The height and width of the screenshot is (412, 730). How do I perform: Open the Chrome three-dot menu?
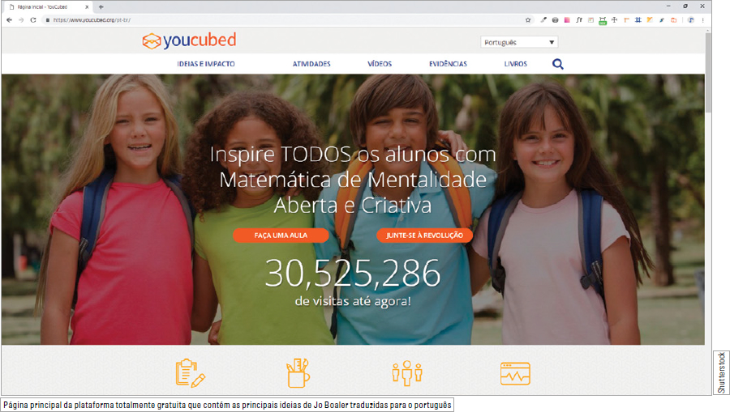click(702, 19)
